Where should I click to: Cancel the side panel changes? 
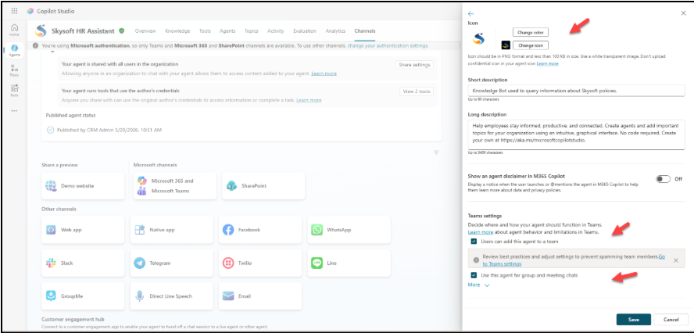[x=671, y=319]
